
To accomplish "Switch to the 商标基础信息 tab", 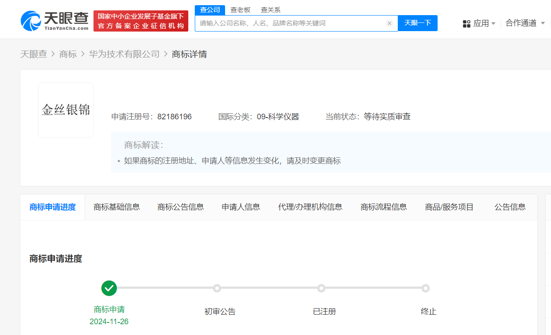I will [x=116, y=207].
